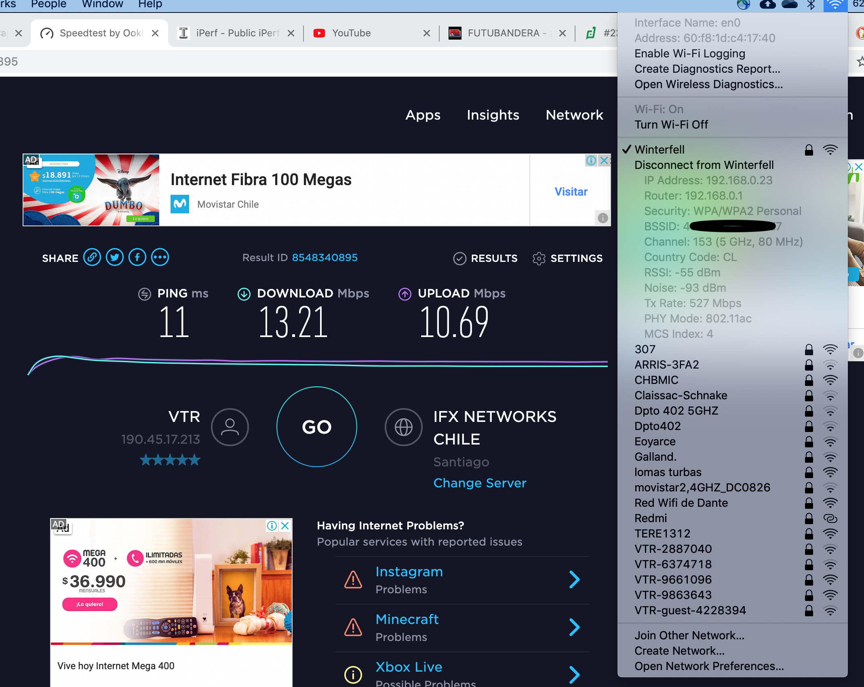The height and width of the screenshot is (687, 864).
Task: Close the iPerf tab
Action: pyautogui.click(x=291, y=33)
